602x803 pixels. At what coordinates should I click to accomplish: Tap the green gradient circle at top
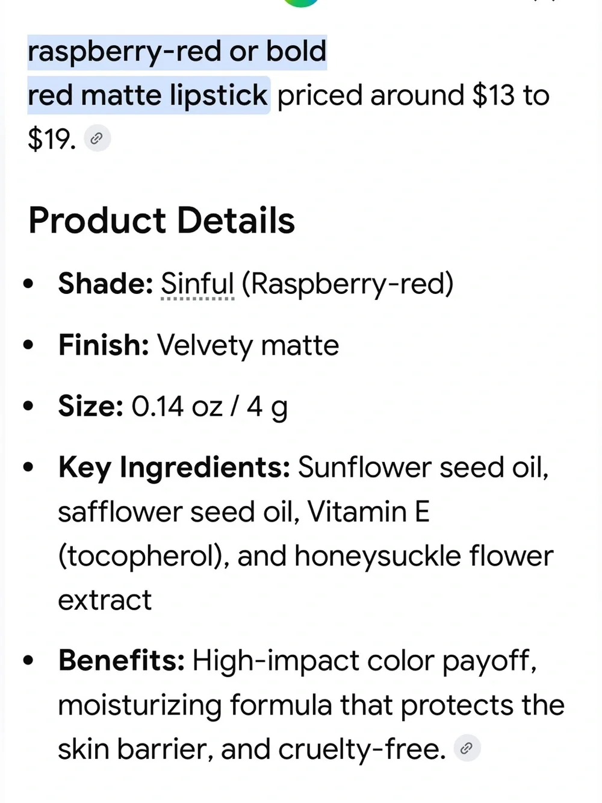[x=301, y=2]
